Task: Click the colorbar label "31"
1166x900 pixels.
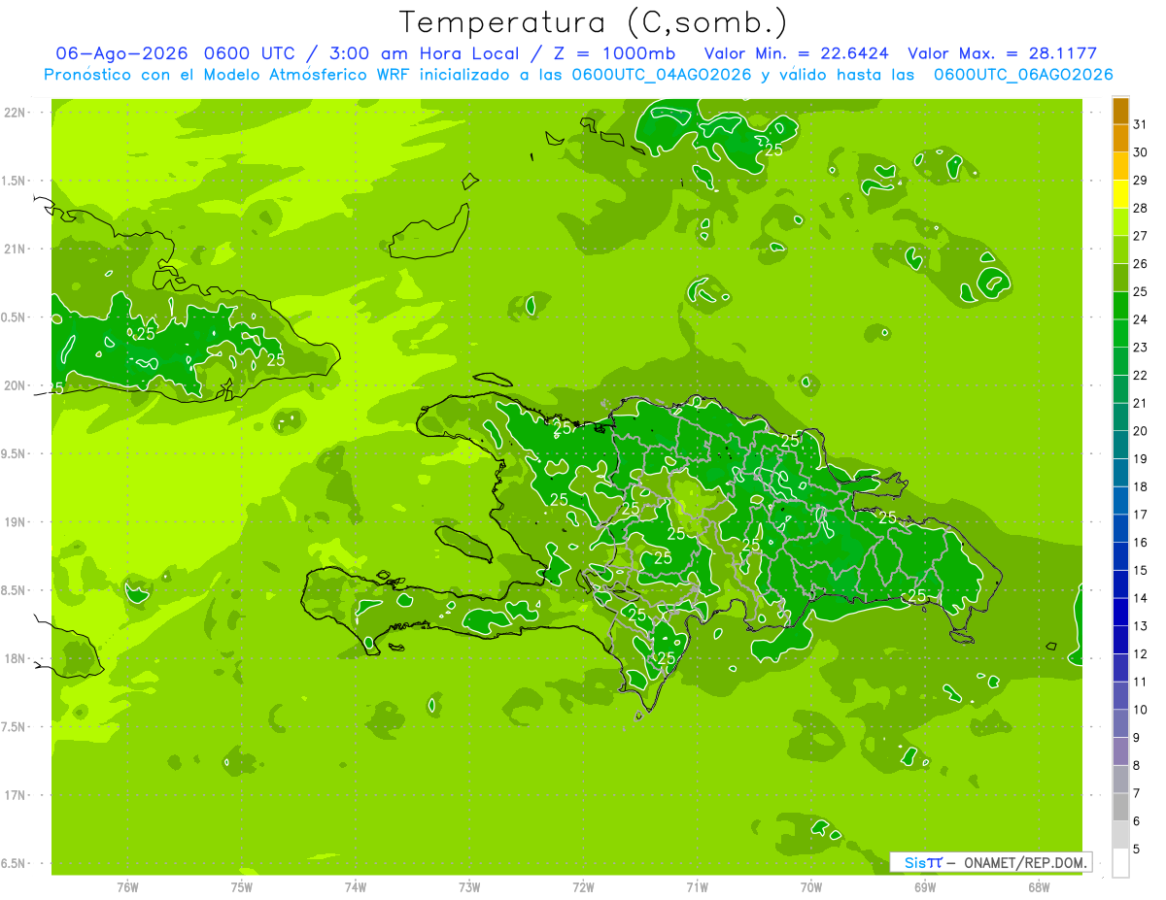Action: pyautogui.click(x=1141, y=124)
